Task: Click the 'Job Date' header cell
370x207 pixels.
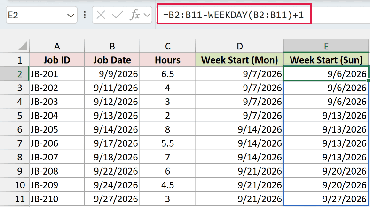Action: point(112,60)
